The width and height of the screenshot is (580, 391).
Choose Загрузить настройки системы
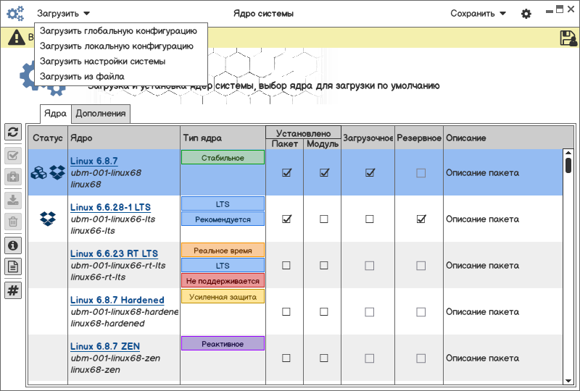tap(102, 62)
